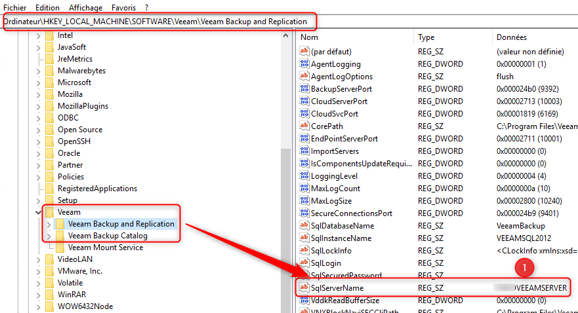578x313 pixels.
Task: Click the registry path address bar
Action: pyautogui.click(x=157, y=22)
